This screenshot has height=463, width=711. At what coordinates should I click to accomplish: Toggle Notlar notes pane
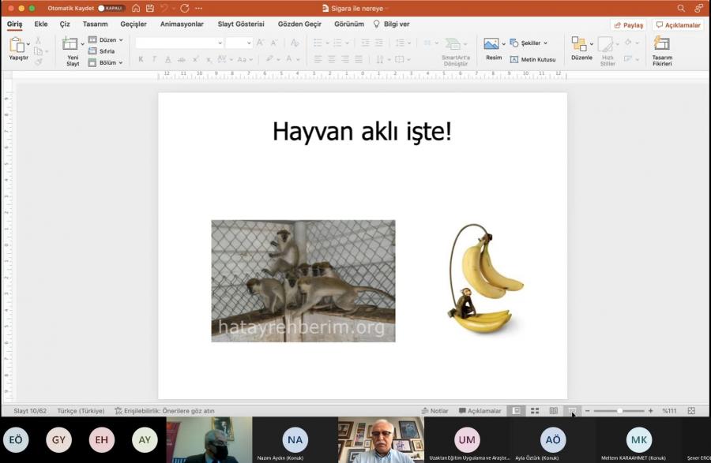click(434, 411)
